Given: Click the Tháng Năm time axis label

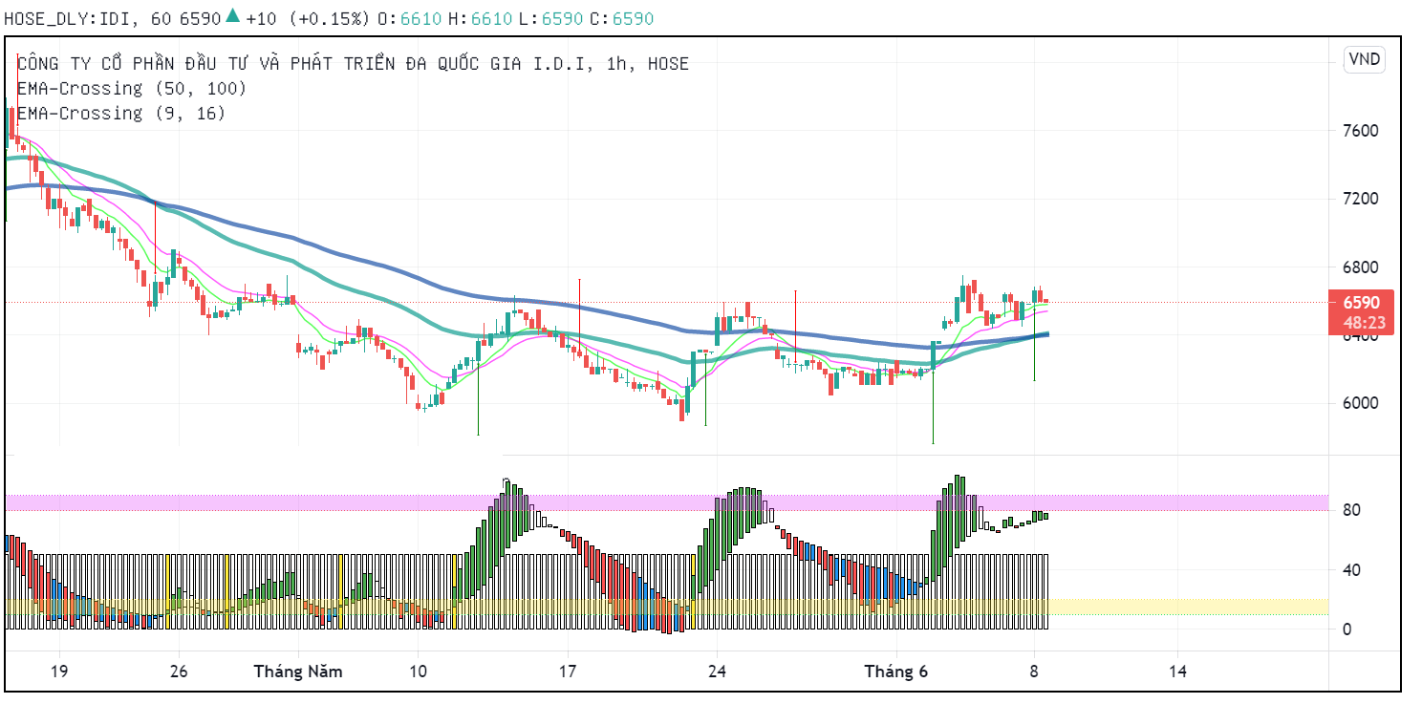Looking at the screenshot, I should tap(297, 672).
